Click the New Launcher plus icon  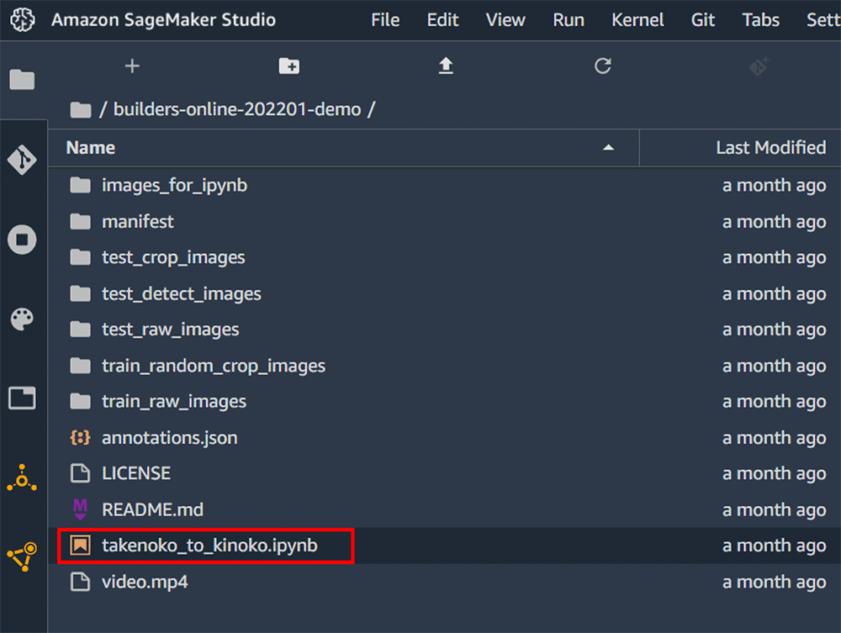132,66
